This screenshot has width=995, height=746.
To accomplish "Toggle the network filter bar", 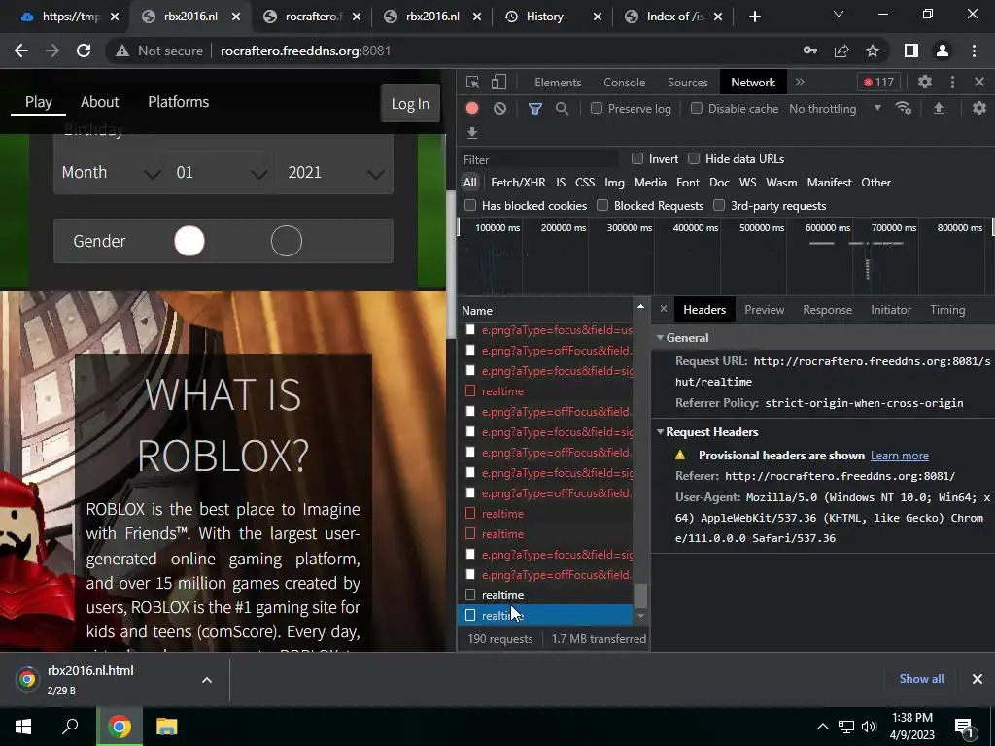I will click(x=535, y=109).
